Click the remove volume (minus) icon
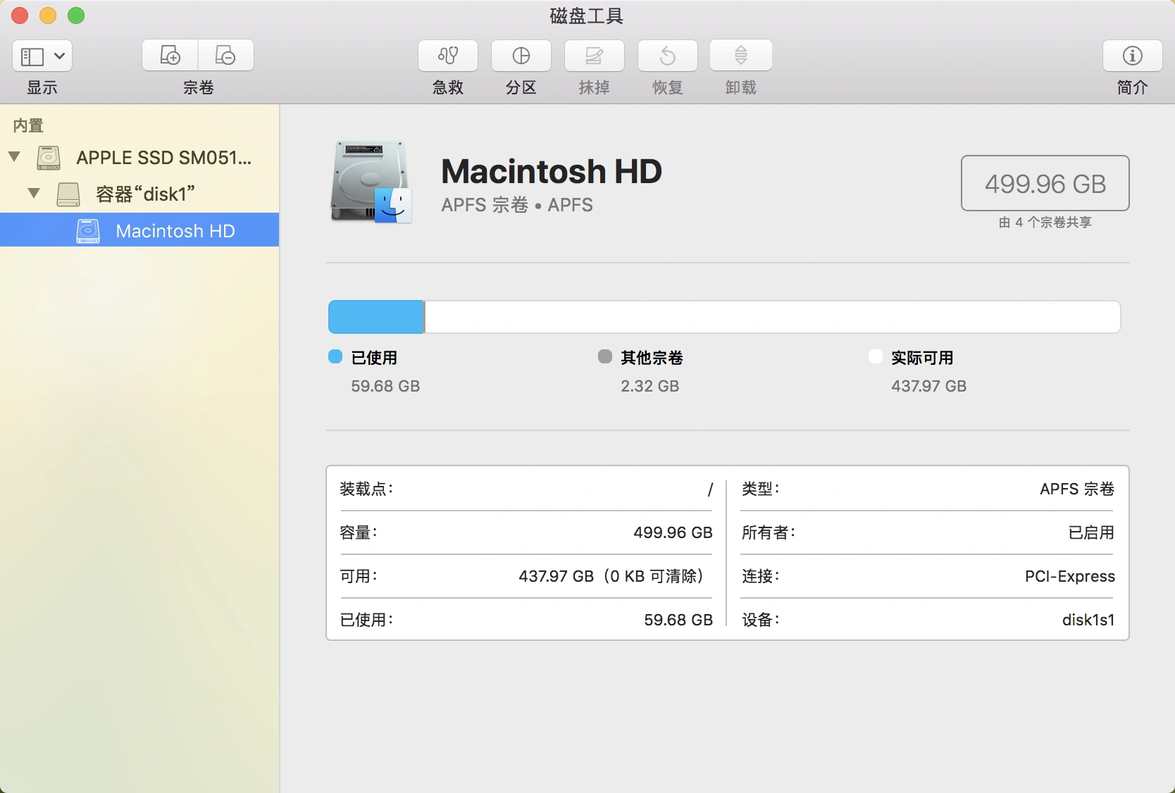Screen dimensions: 1175x793 click(x=225, y=55)
